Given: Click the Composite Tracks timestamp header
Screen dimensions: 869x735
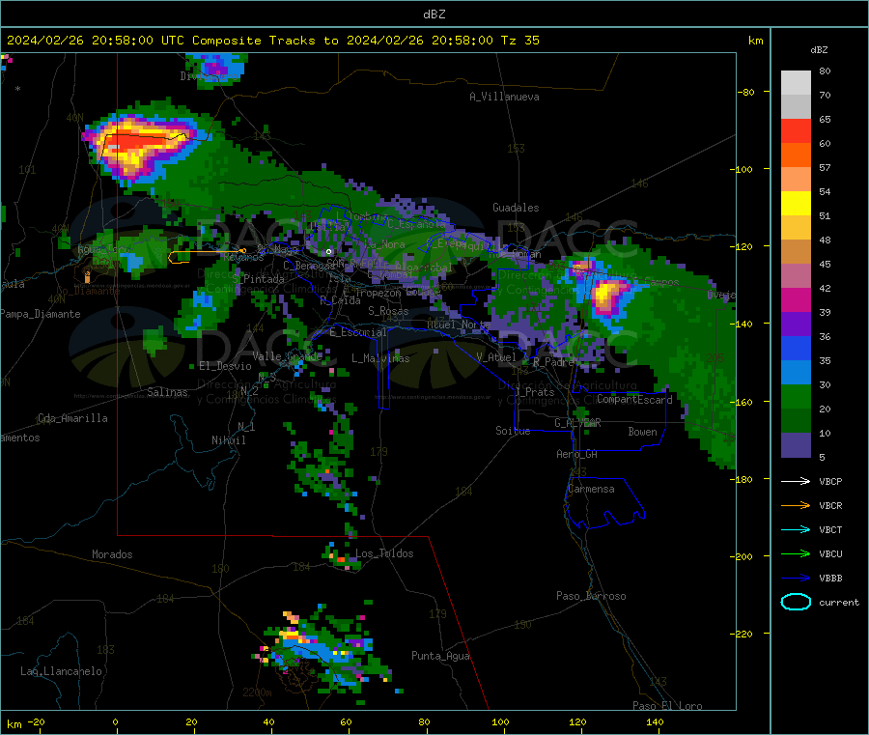Looking at the screenshot, I should click(272, 41).
